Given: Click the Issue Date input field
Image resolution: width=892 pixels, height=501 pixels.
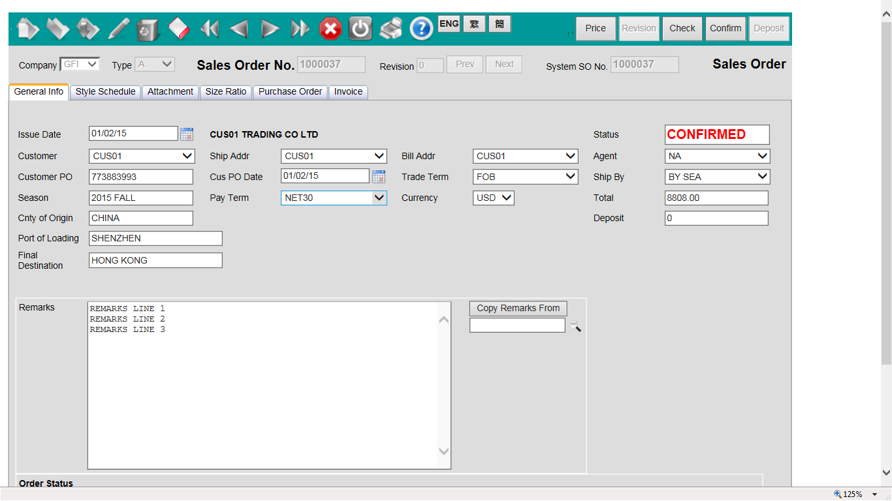Looking at the screenshot, I should (x=133, y=134).
